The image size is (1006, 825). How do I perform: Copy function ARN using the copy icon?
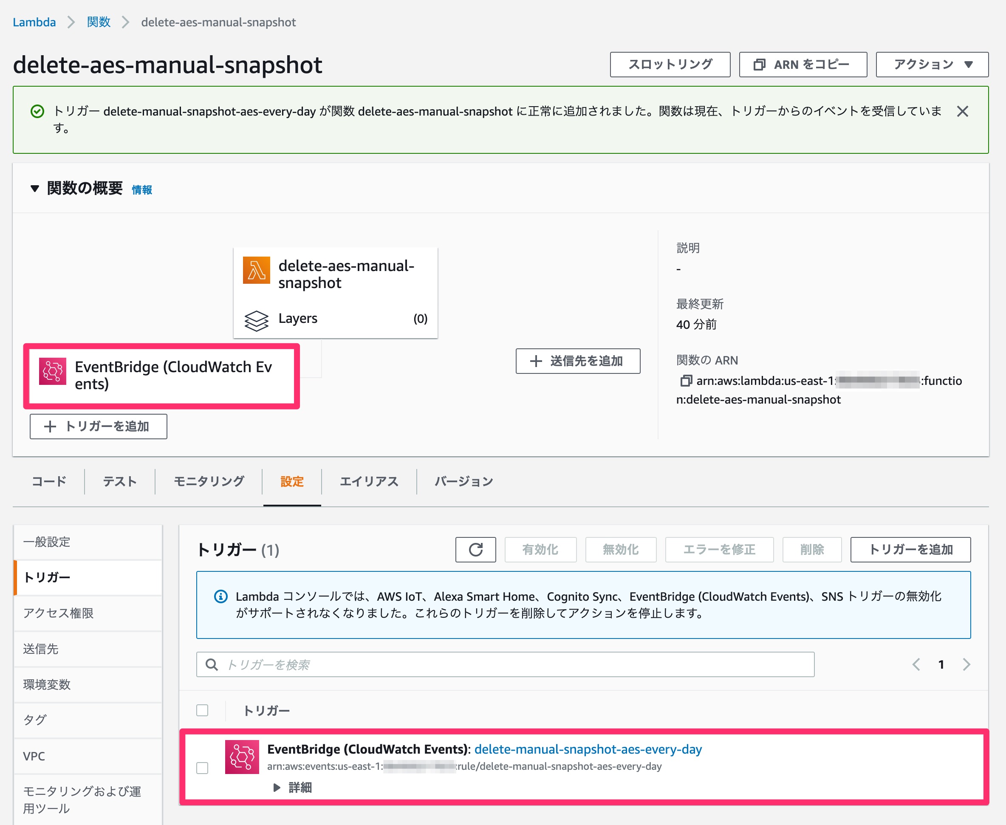pos(686,381)
